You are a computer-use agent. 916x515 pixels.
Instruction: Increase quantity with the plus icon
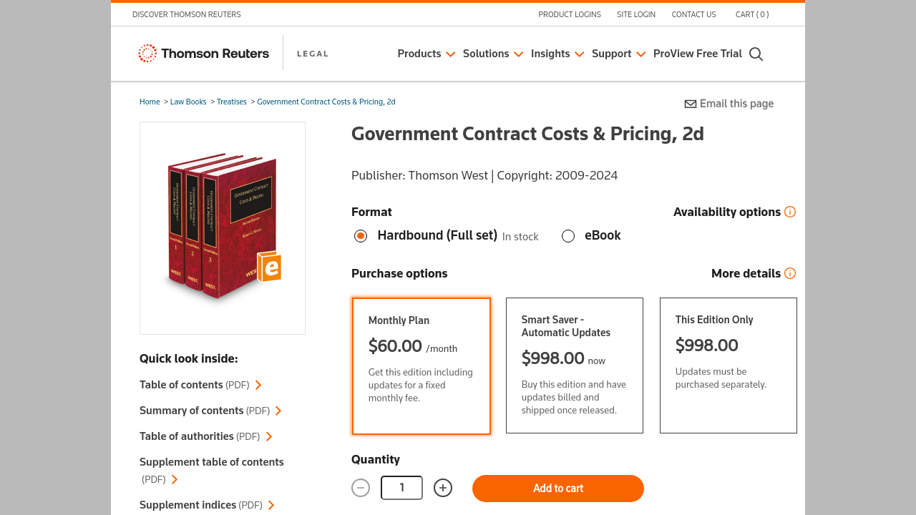[443, 488]
